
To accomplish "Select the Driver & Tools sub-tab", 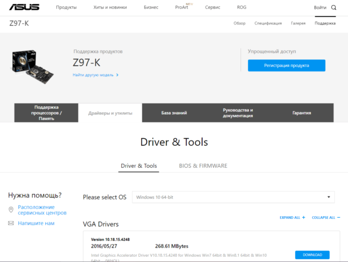I will coord(139,166).
